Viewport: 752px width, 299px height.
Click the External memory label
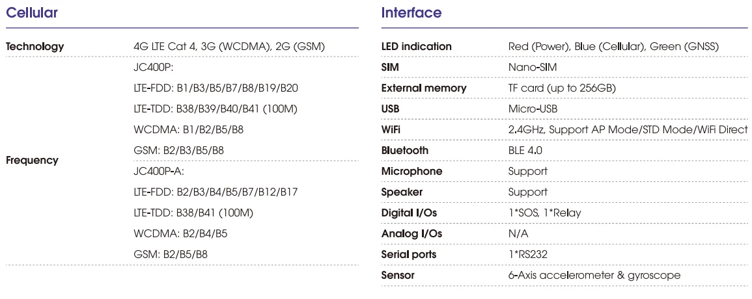423,88
